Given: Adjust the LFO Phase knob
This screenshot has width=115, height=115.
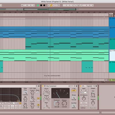Looking at the screenshot, I should point(32,106).
